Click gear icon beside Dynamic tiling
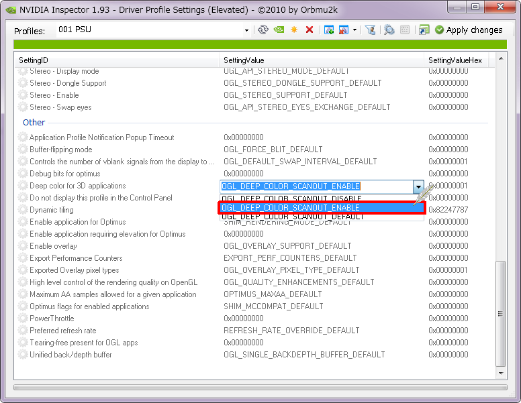 click(23, 210)
